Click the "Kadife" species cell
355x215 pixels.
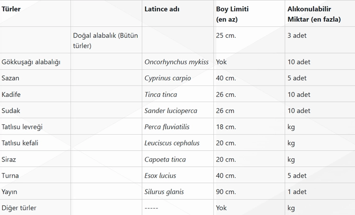(11, 95)
